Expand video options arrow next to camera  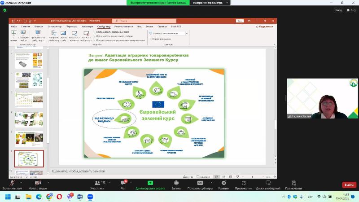(48, 183)
